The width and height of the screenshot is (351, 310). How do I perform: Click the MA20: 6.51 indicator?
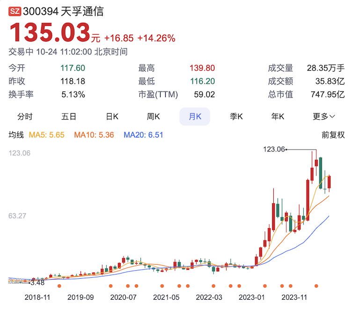(x=143, y=135)
